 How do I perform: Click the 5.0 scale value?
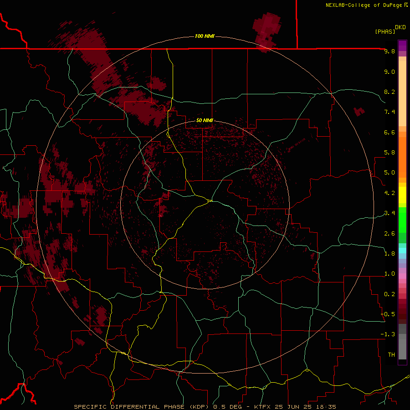click(x=389, y=173)
